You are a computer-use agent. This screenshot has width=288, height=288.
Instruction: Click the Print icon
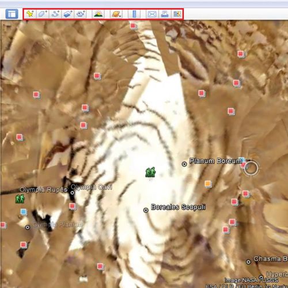click(165, 14)
